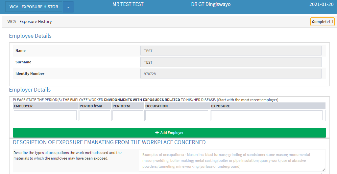Viewport: 337px width, 174px height.
Task: Click the Name field containing TEST
Action: pyautogui.click(x=230, y=51)
